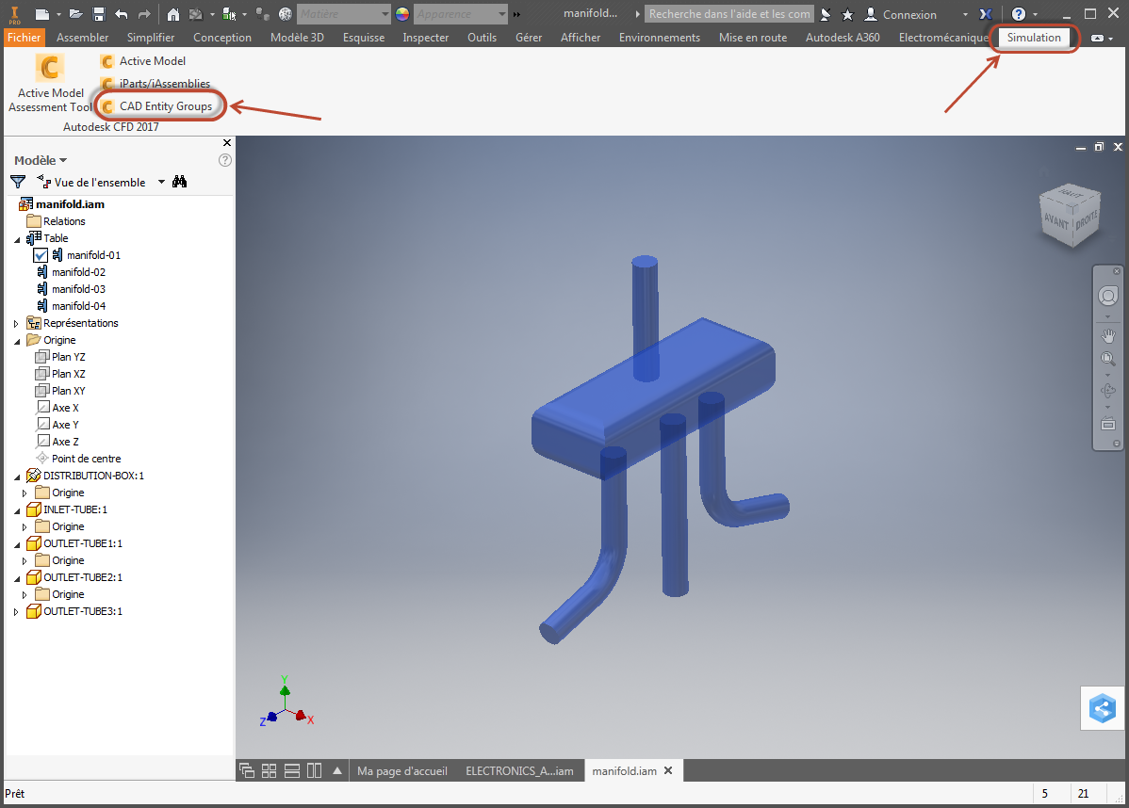
Task: Open the Ma page d'accueil document tab
Action: click(x=402, y=770)
